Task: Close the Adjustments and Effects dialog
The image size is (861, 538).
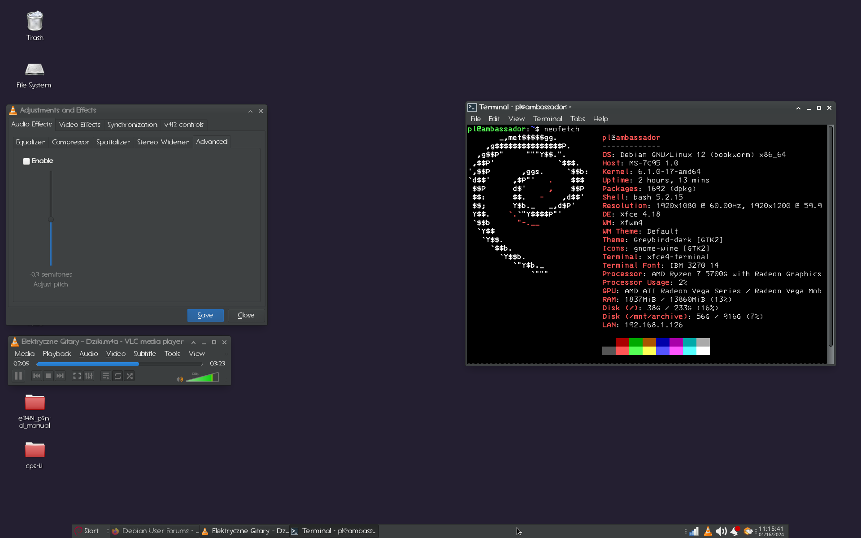Action: point(246,315)
